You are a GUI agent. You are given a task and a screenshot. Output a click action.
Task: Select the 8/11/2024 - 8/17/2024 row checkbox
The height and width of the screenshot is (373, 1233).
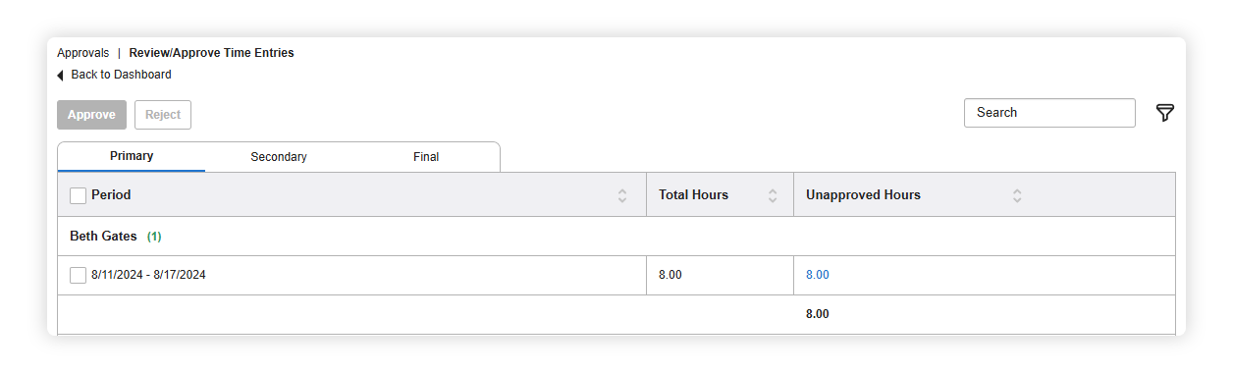click(78, 276)
